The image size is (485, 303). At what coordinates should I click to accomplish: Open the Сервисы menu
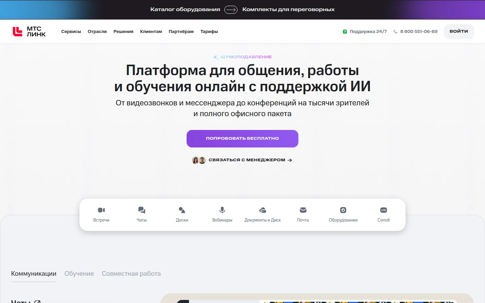pos(71,32)
